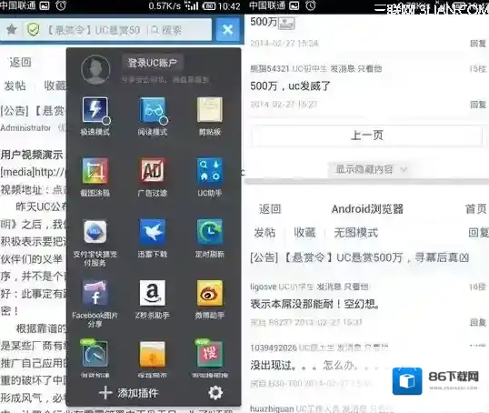Image resolution: width=489 pixels, height=413 pixels.
Task: Tap the user avatar in plugin panel
Action: point(95,70)
